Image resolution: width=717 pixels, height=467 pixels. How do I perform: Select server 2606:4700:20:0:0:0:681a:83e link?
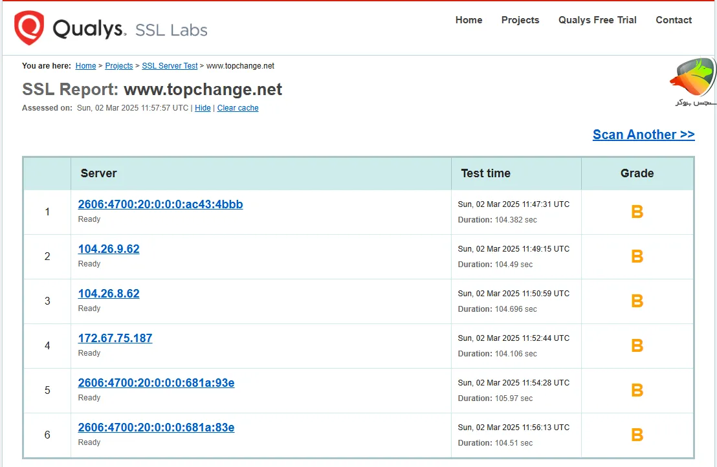click(156, 428)
